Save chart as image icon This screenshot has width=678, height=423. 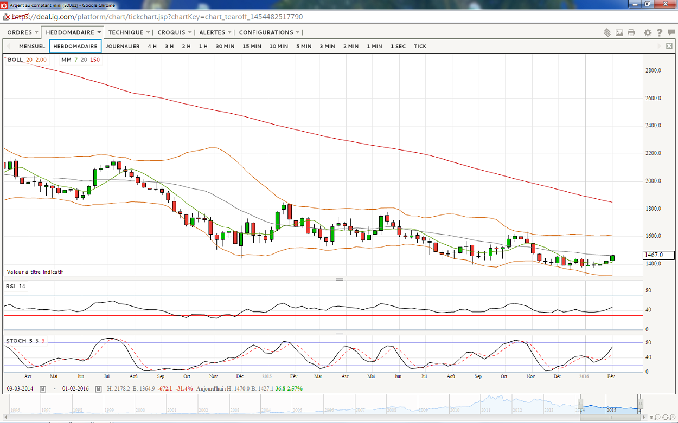tap(619, 33)
